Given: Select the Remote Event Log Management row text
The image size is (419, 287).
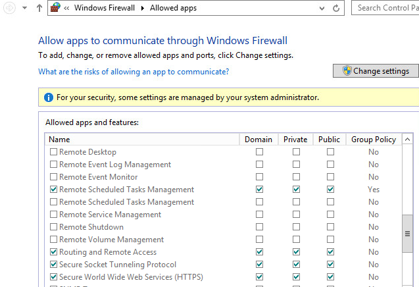Looking at the screenshot, I should tap(115, 165).
